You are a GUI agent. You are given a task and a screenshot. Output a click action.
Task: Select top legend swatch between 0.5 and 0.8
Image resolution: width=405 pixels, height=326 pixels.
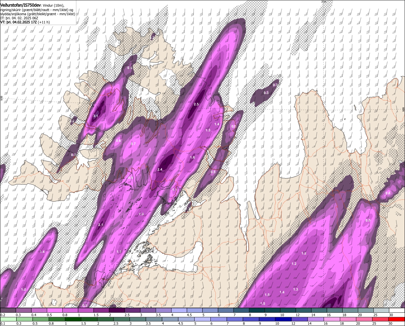click(55, 310)
